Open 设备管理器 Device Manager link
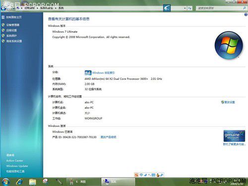The width and height of the screenshot is (248, 186). 13,25
